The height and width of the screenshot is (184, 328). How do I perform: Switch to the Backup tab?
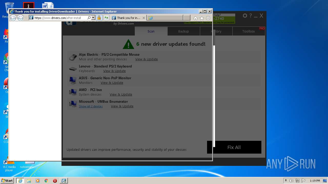tap(183, 31)
